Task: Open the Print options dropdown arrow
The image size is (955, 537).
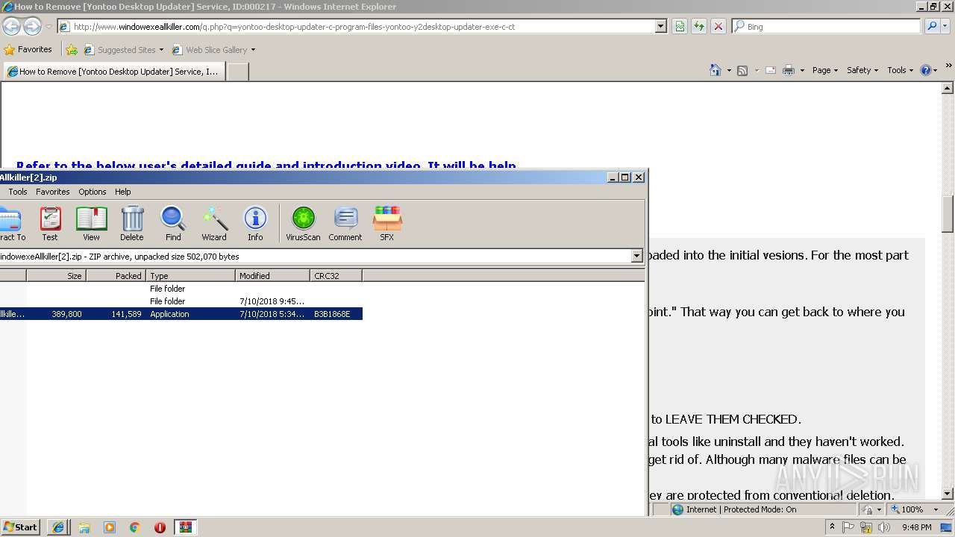Action: 802,70
